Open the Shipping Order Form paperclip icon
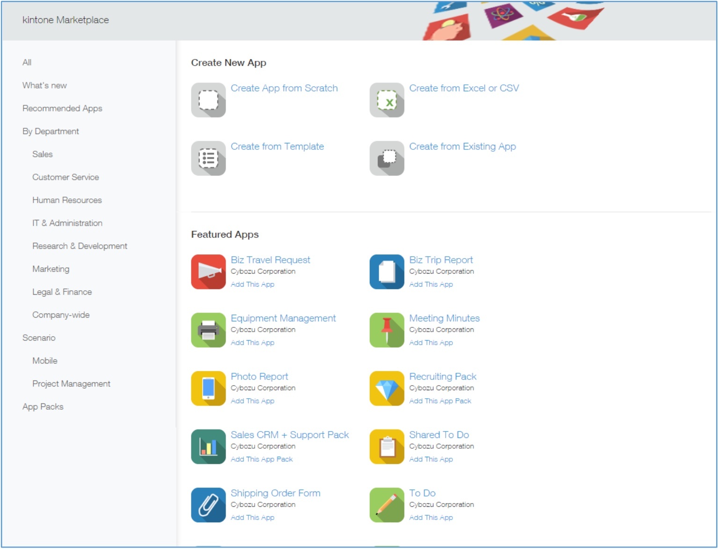718x549 pixels. pos(208,505)
